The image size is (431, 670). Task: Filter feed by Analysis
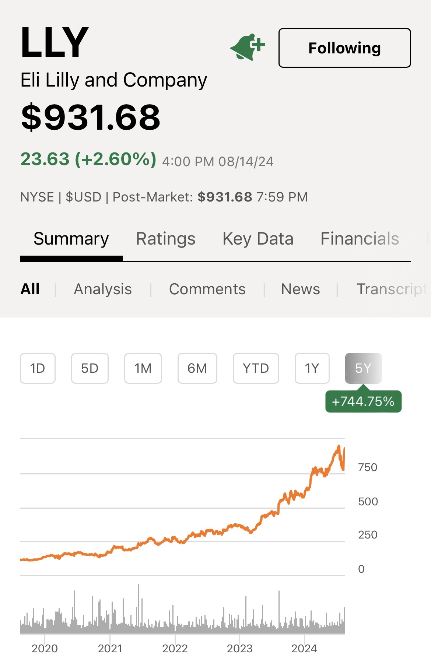coord(103,289)
